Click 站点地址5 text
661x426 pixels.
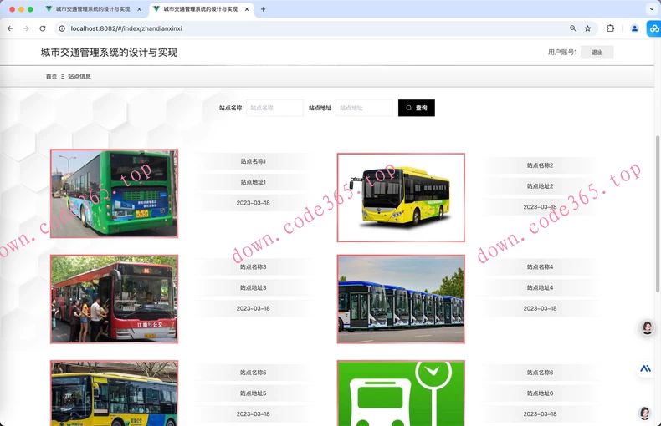pyautogui.click(x=253, y=393)
